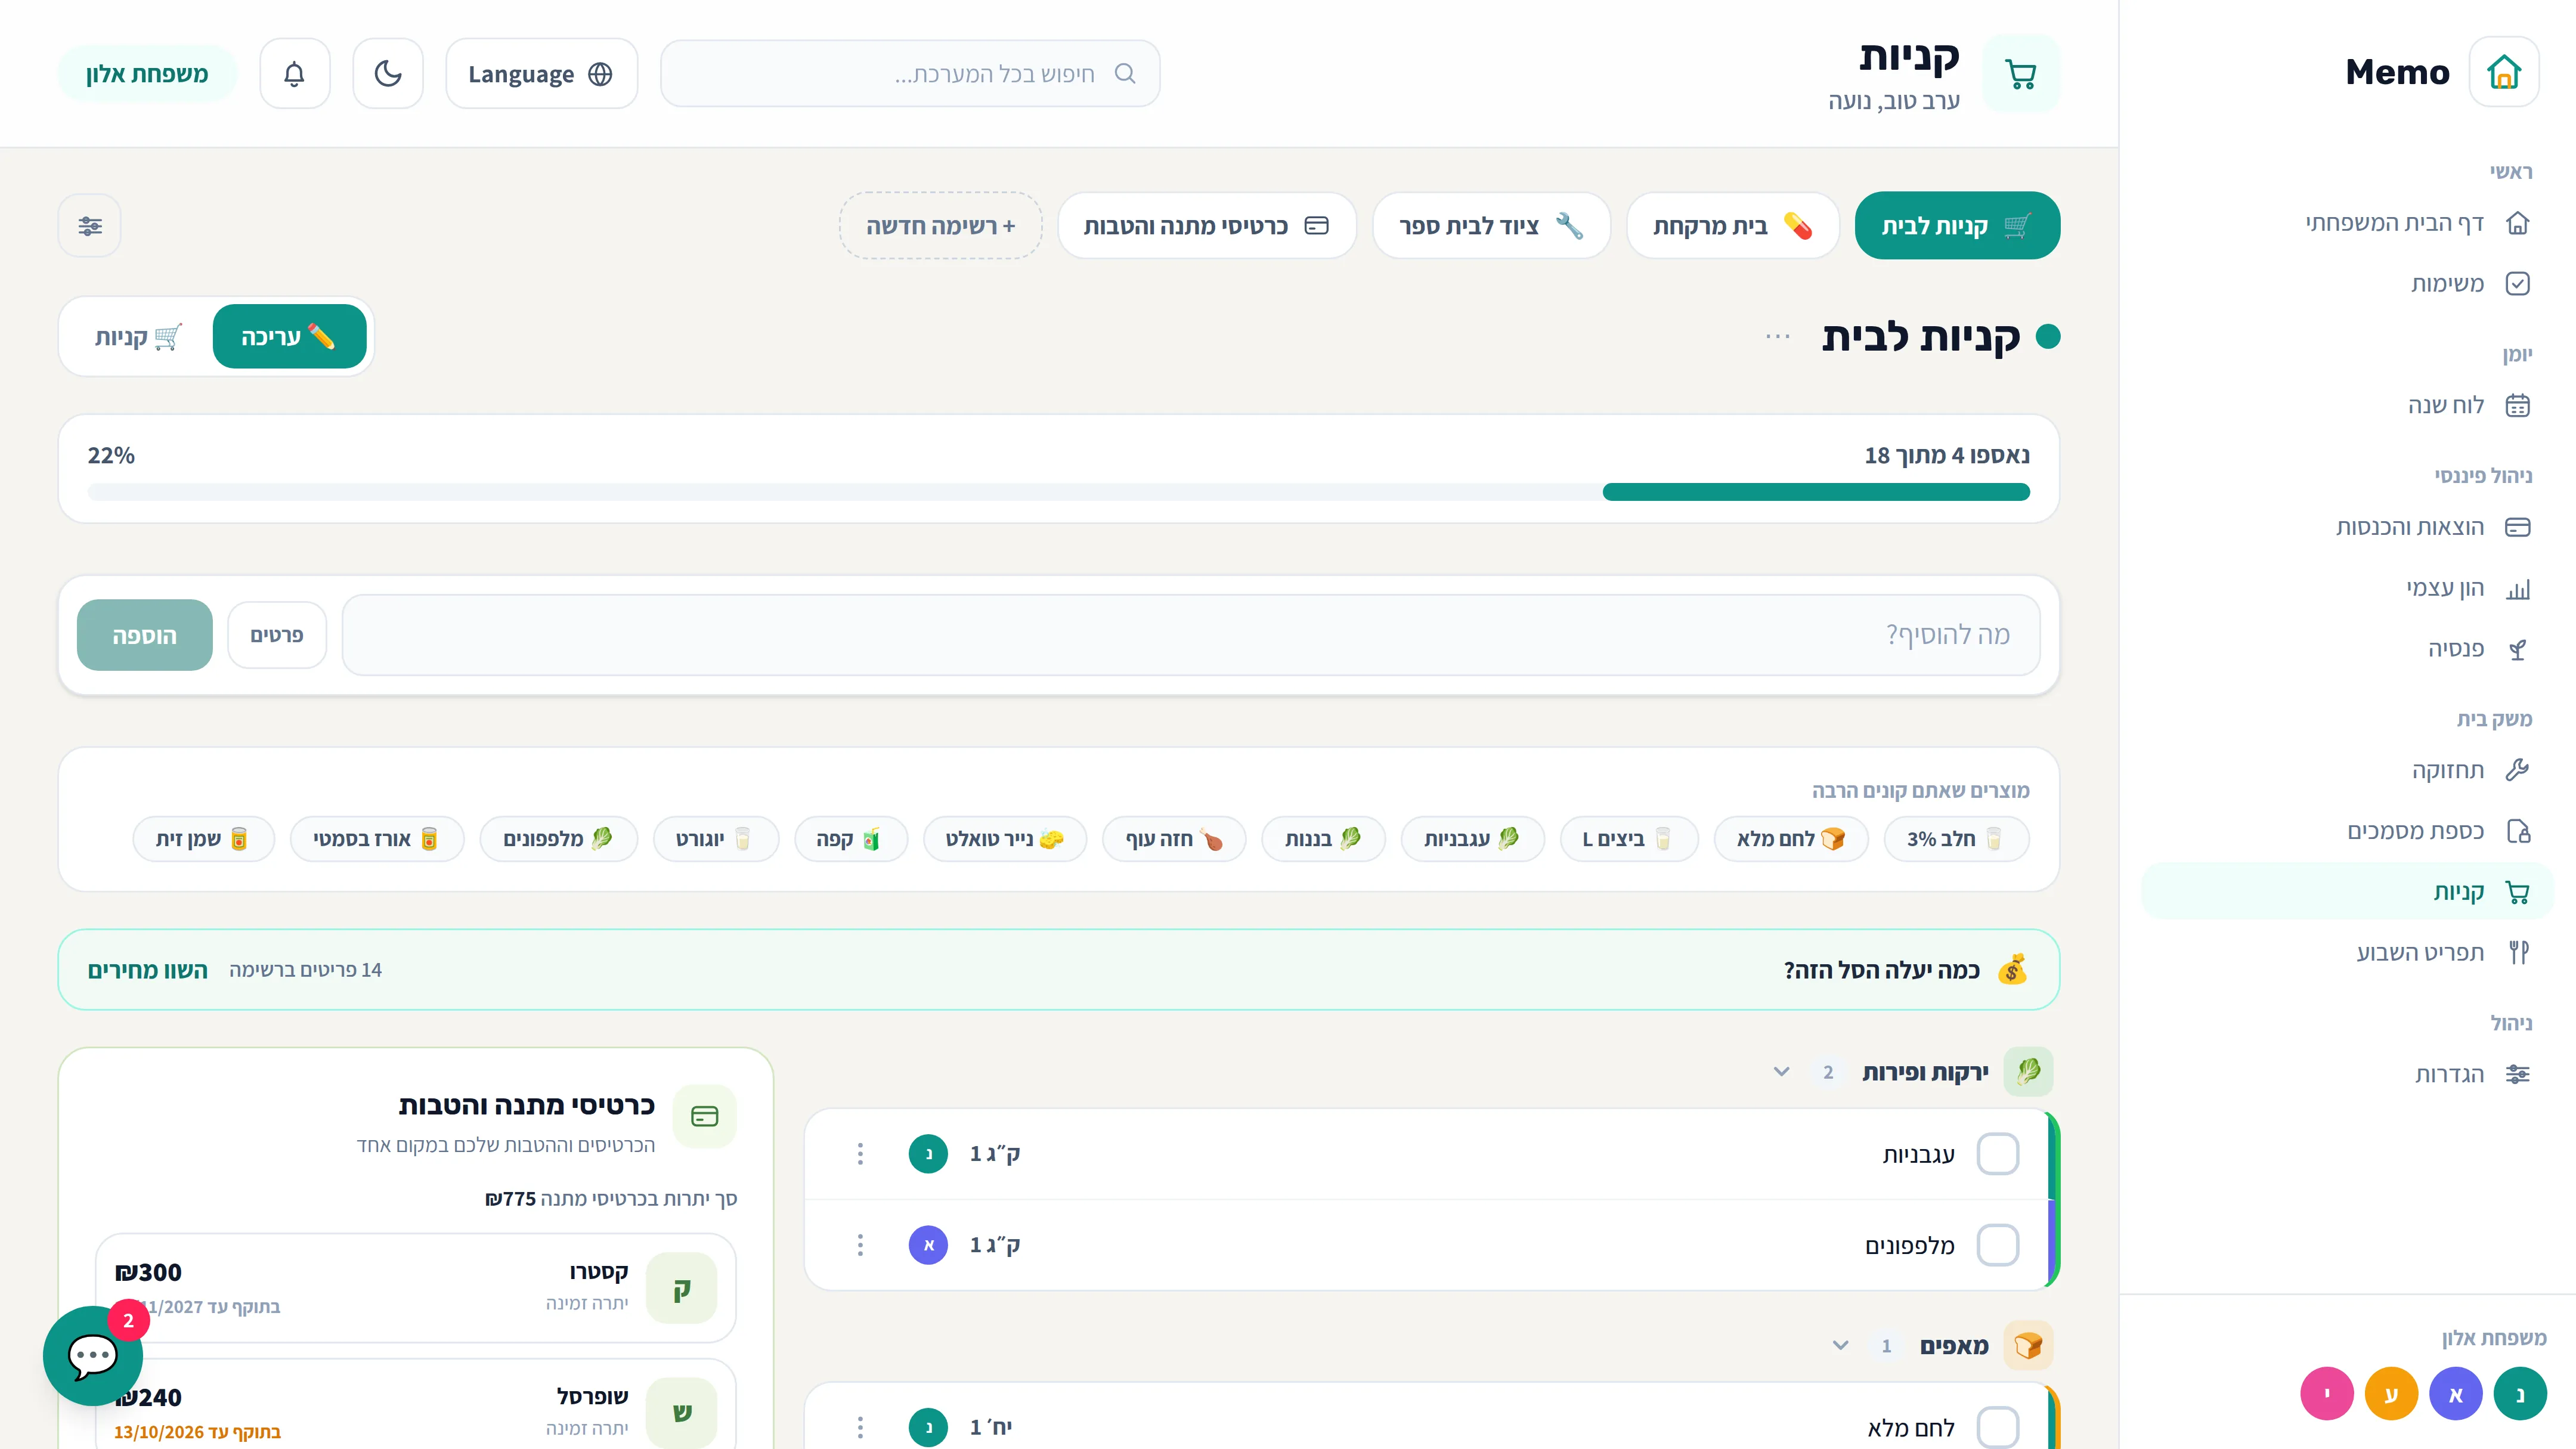Switch to עריכה edit mode
Screen dimensions: 2576x1449
click(289, 337)
